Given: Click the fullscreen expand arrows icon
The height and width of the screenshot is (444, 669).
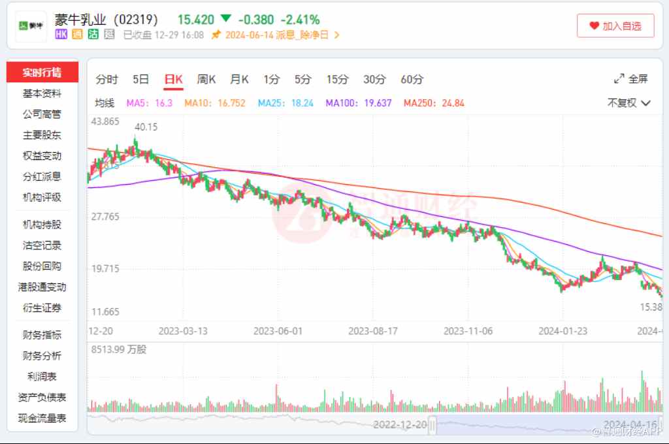Looking at the screenshot, I should [x=619, y=79].
